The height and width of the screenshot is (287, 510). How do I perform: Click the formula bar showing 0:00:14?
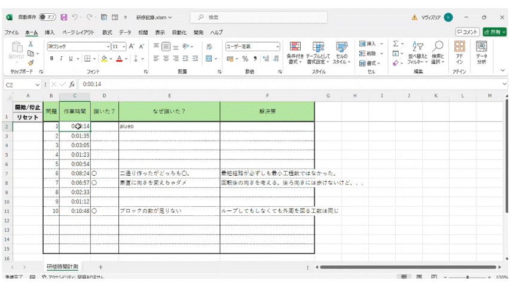pyautogui.click(x=289, y=84)
